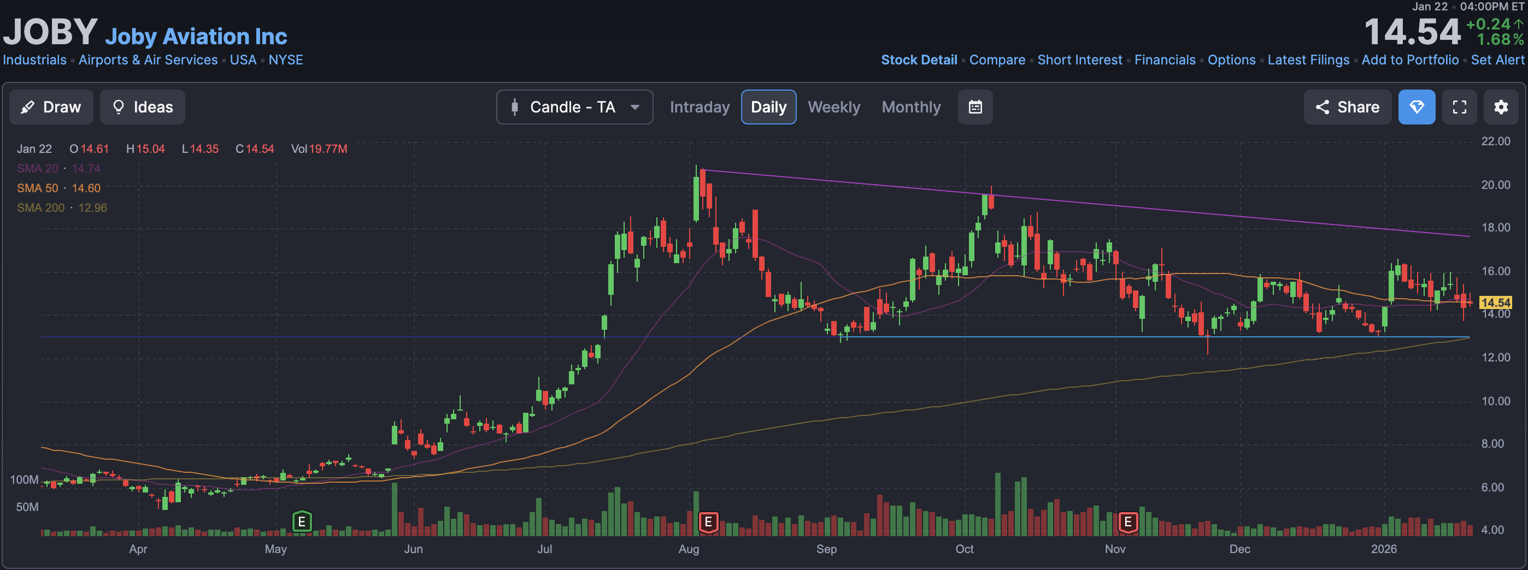Screen dimensions: 1528x570
Task: Click the dropdown arrow next to Candle - TA
Action: (x=634, y=107)
